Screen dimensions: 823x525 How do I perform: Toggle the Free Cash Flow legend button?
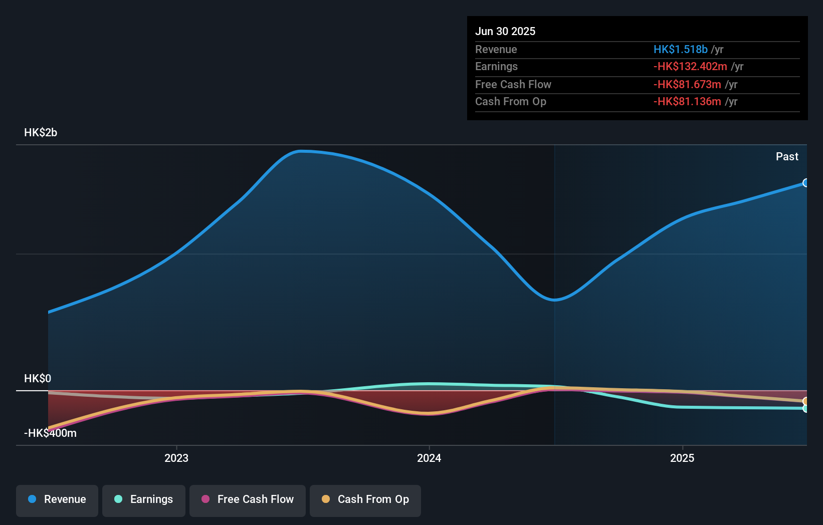(x=248, y=500)
